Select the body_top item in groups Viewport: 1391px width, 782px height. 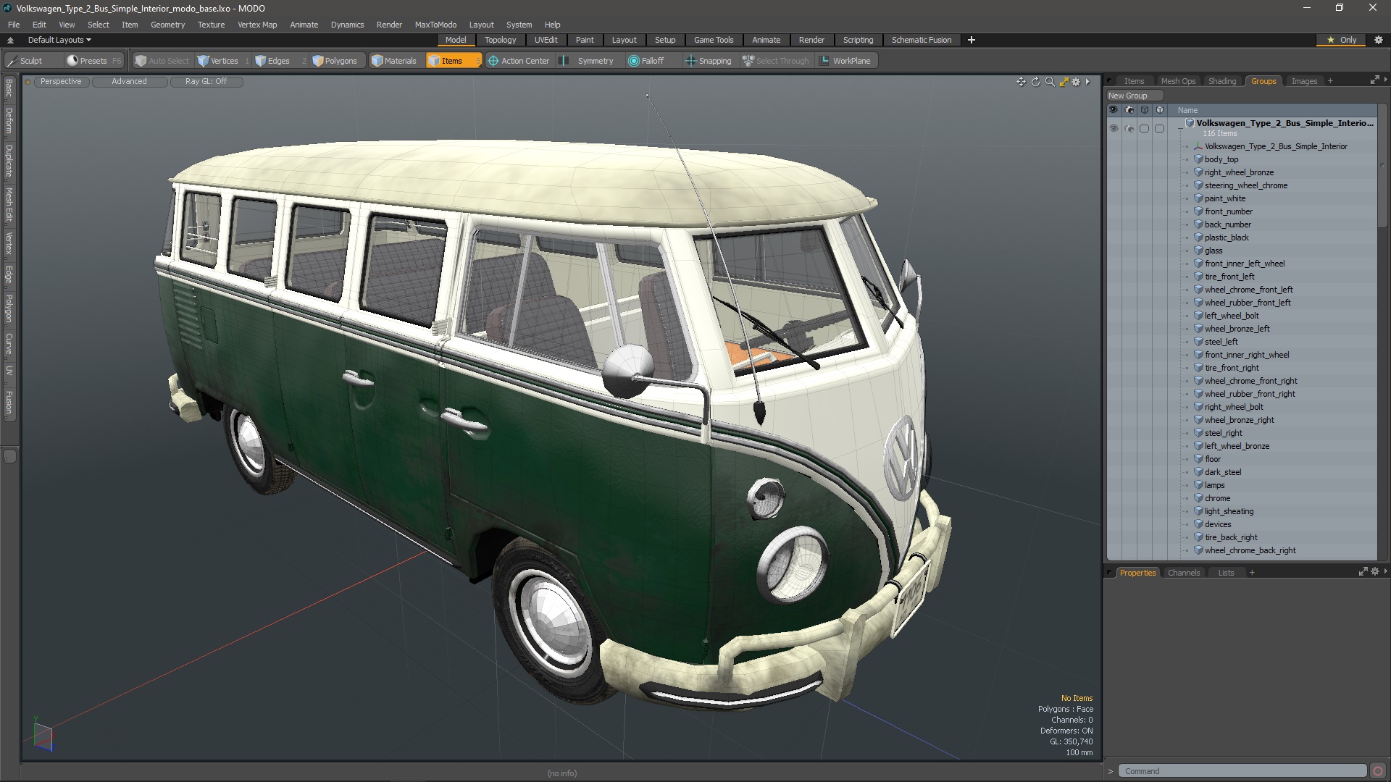click(1221, 159)
